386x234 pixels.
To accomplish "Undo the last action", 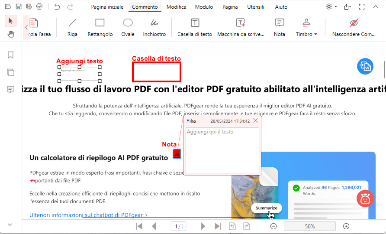I will 57,6.
